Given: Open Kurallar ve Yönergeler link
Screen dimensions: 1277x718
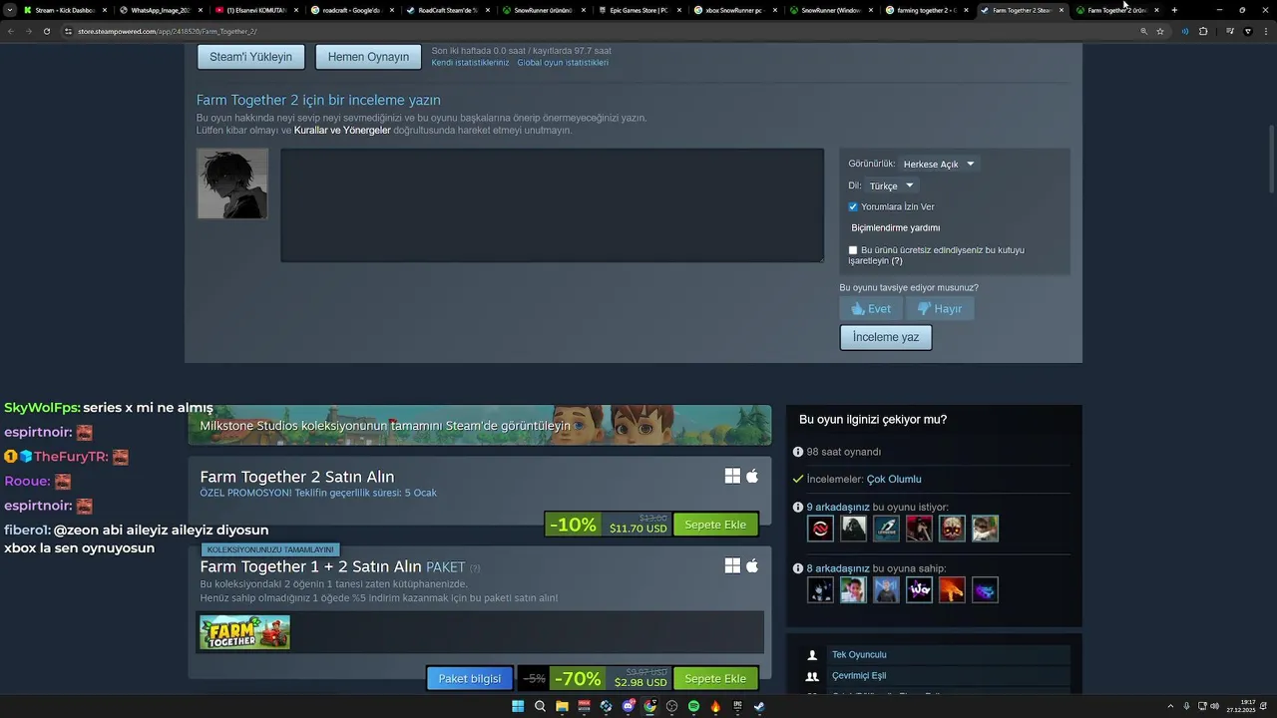Looking at the screenshot, I should tap(342, 131).
